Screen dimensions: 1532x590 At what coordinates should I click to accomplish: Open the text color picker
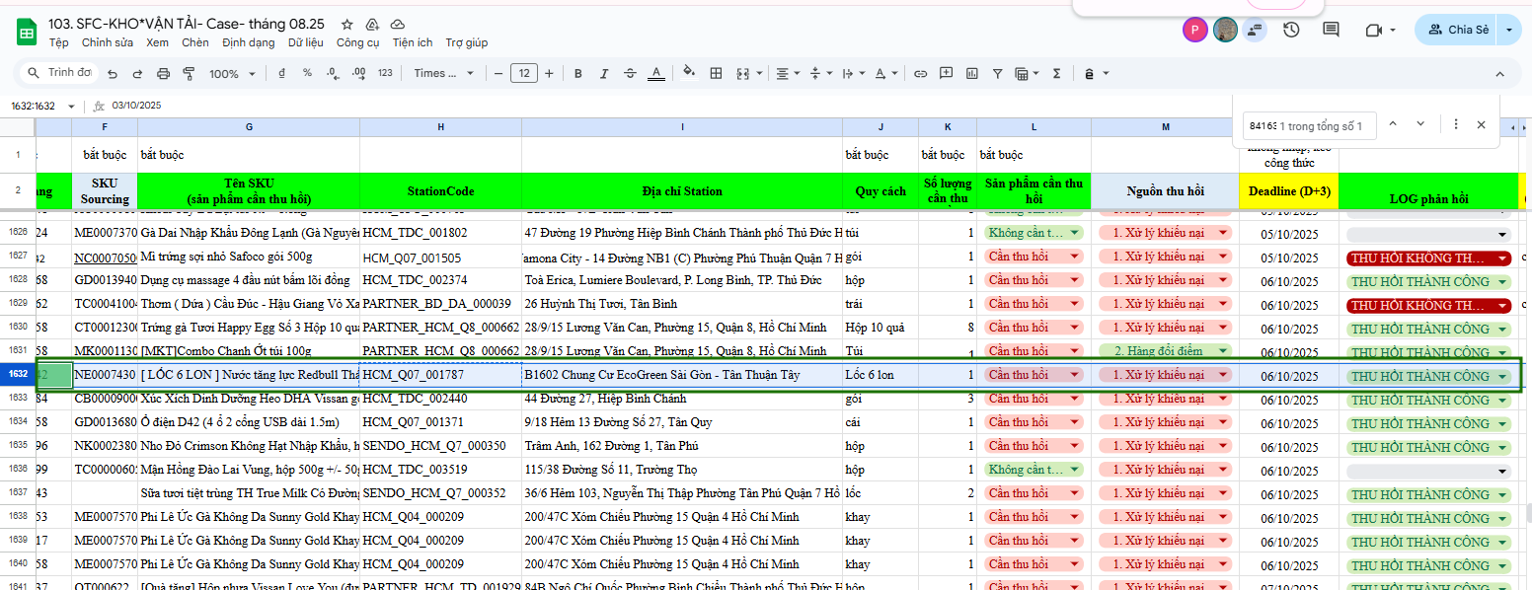pyautogui.click(x=656, y=74)
